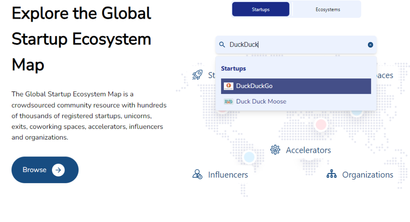Switch to the Startups tab

pos(261,9)
